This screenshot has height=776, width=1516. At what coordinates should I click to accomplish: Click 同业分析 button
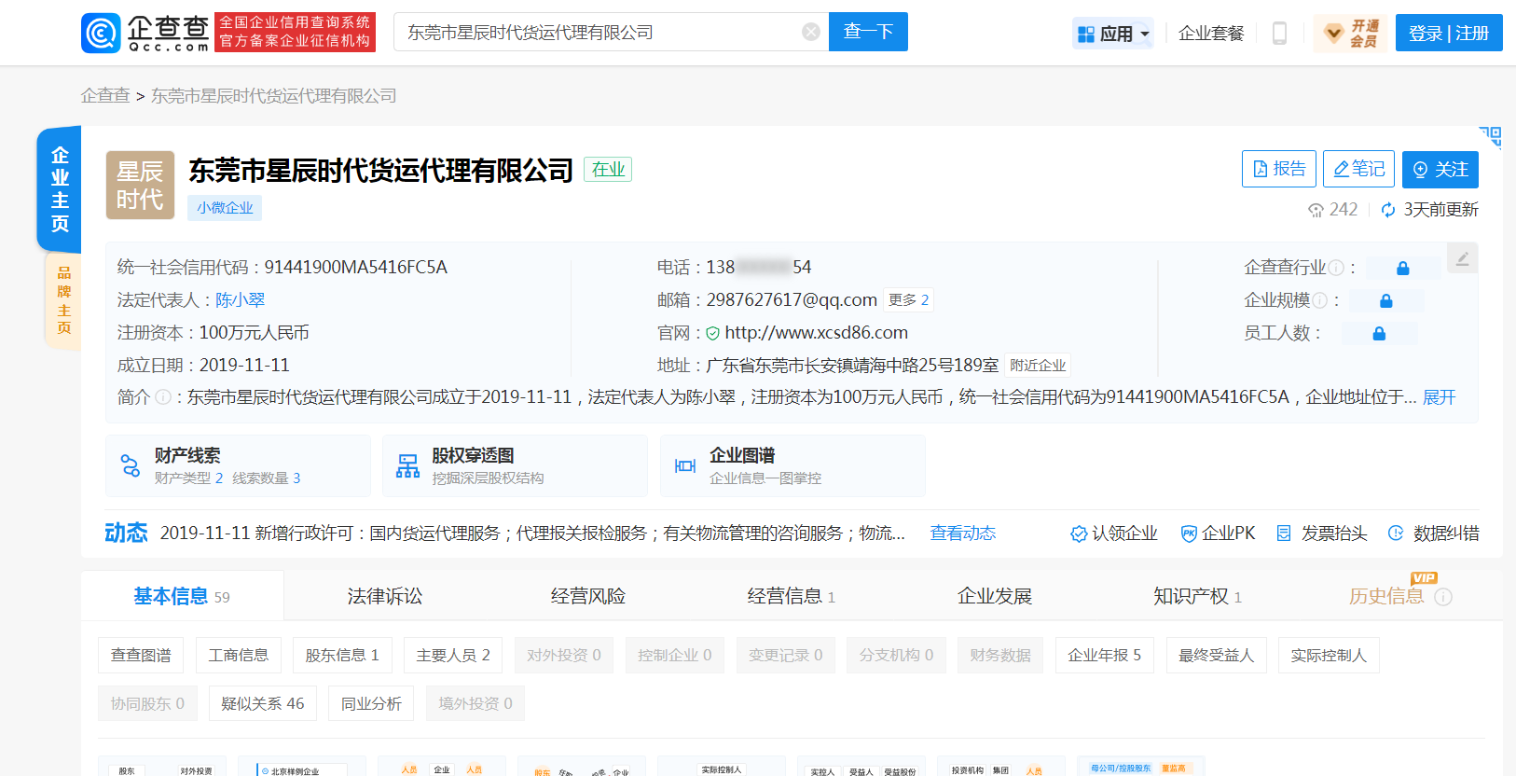(x=371, y=703)
